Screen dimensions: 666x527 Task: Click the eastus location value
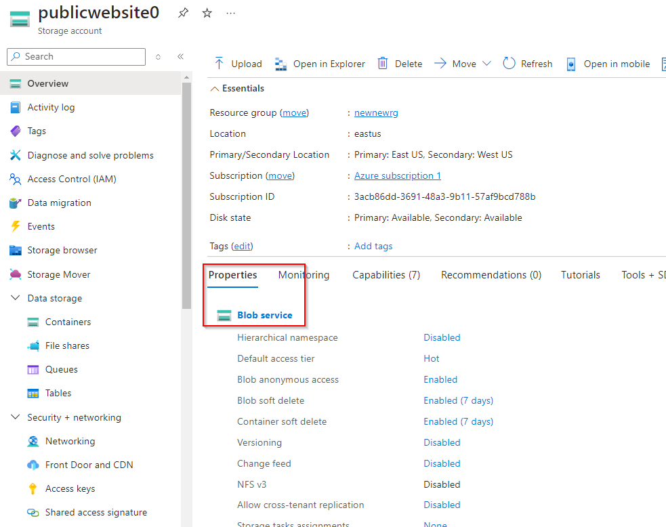point(367,133)
